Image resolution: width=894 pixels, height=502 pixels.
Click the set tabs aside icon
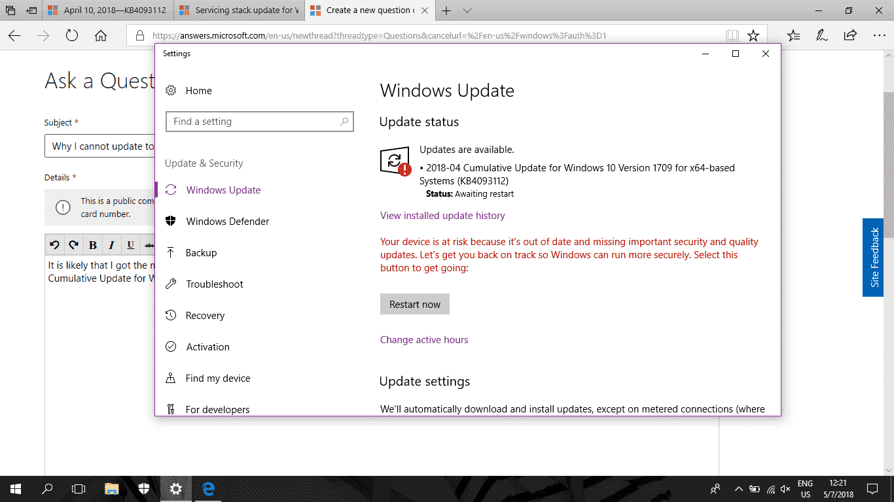coord(31,10)
